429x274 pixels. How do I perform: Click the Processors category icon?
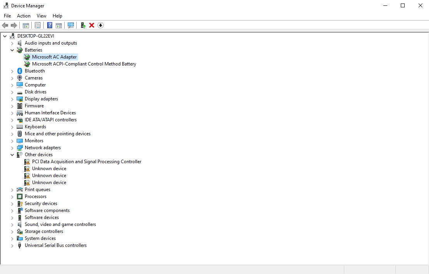[x=20, y=196]
